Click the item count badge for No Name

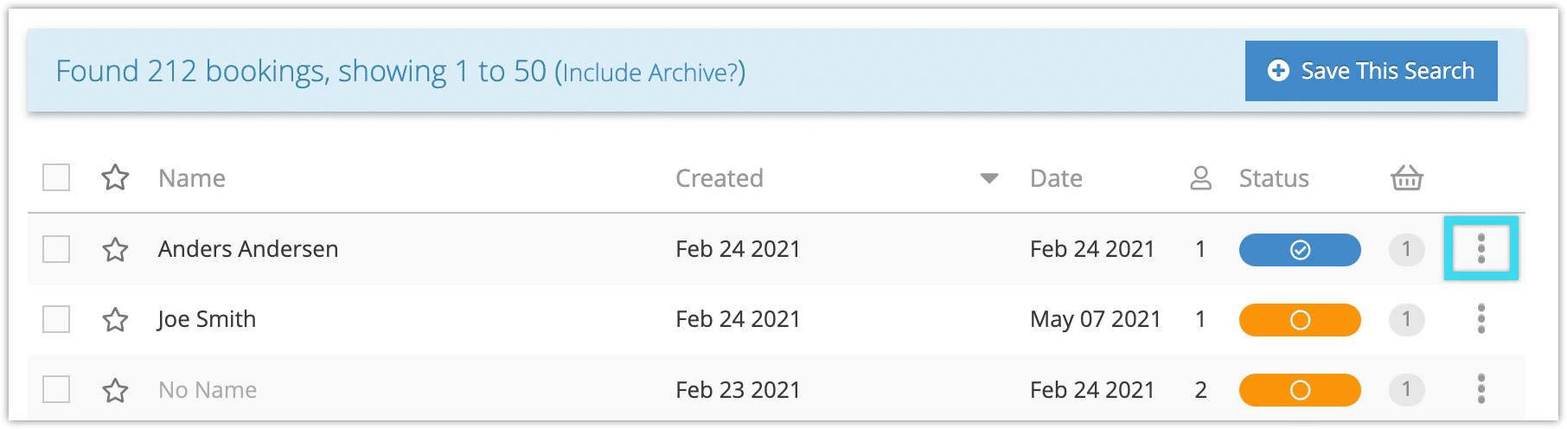[x=1407, y=390]
